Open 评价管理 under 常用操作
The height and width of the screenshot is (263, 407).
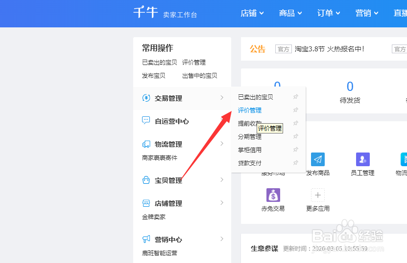point(194,63)
